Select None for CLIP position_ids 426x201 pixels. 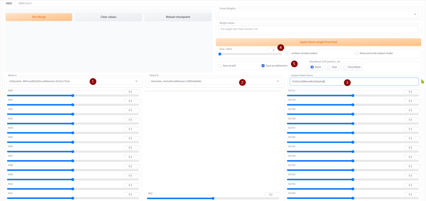(x=315, y=67)
